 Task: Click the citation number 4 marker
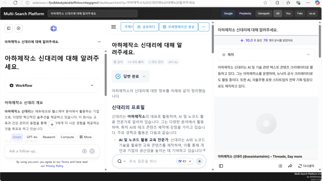[x=204, y=150]
